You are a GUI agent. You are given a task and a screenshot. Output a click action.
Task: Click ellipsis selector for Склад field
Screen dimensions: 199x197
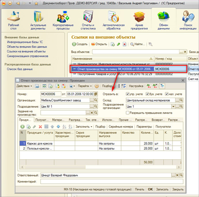[x=177, y=100]
